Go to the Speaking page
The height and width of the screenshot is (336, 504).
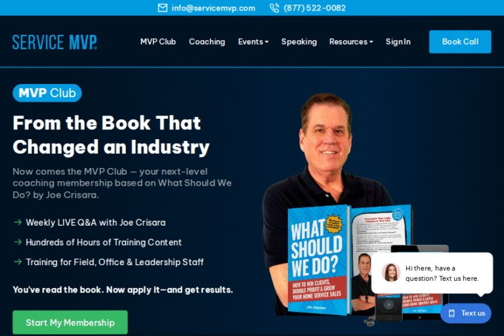[x=299, y=42]
